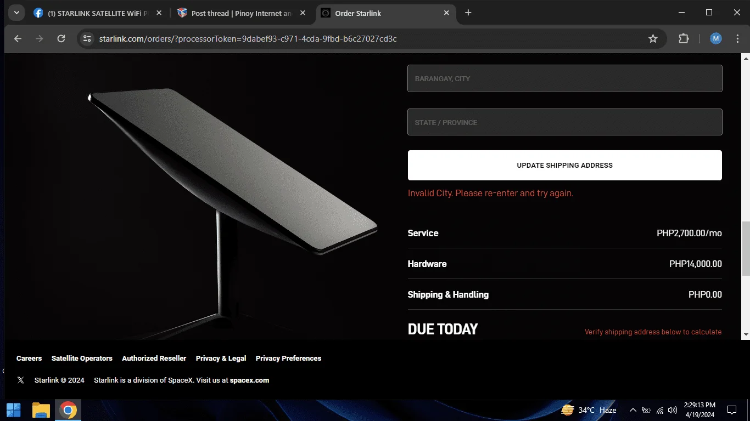Select the PHP14,000.00 hardware price

(695, 264)
